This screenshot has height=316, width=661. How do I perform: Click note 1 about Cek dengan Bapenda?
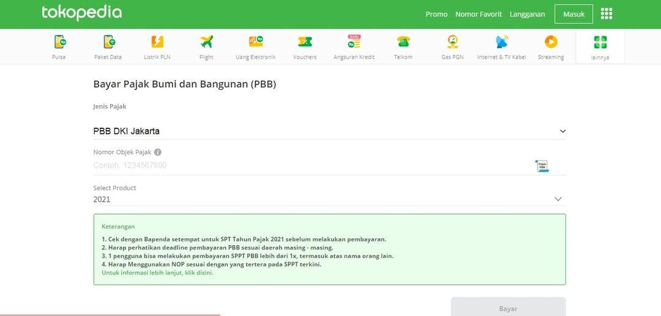pyautogui.click(x=244, y=239)
